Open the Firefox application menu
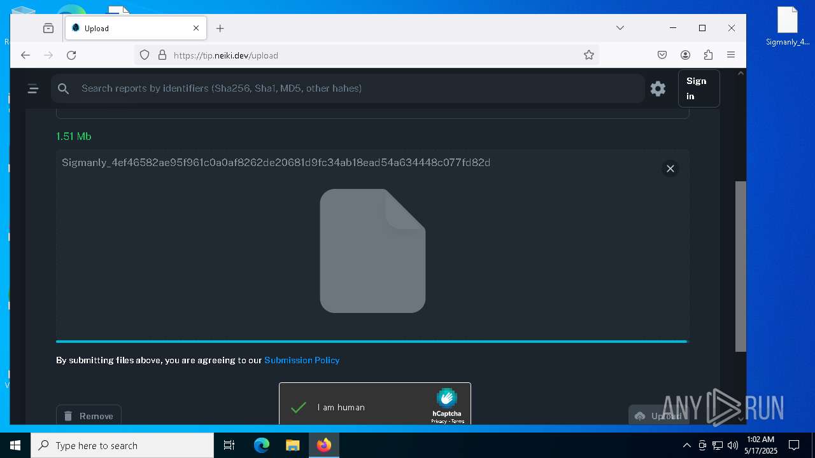This screenshot has width=815, height=458. (731, 55)
